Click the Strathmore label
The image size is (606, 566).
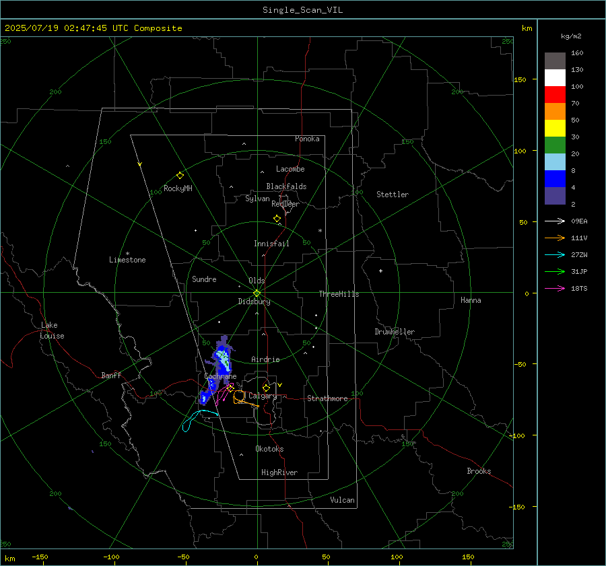[x=327, y=398]
